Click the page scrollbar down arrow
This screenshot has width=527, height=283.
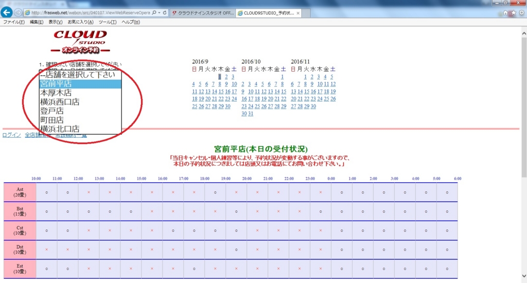pos(523,276)
